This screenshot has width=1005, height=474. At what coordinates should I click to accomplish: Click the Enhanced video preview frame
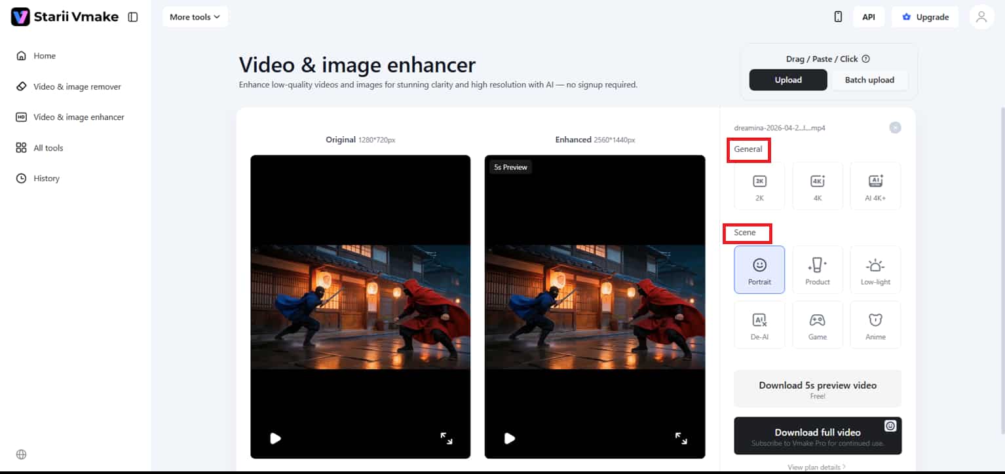click(595, 307)
